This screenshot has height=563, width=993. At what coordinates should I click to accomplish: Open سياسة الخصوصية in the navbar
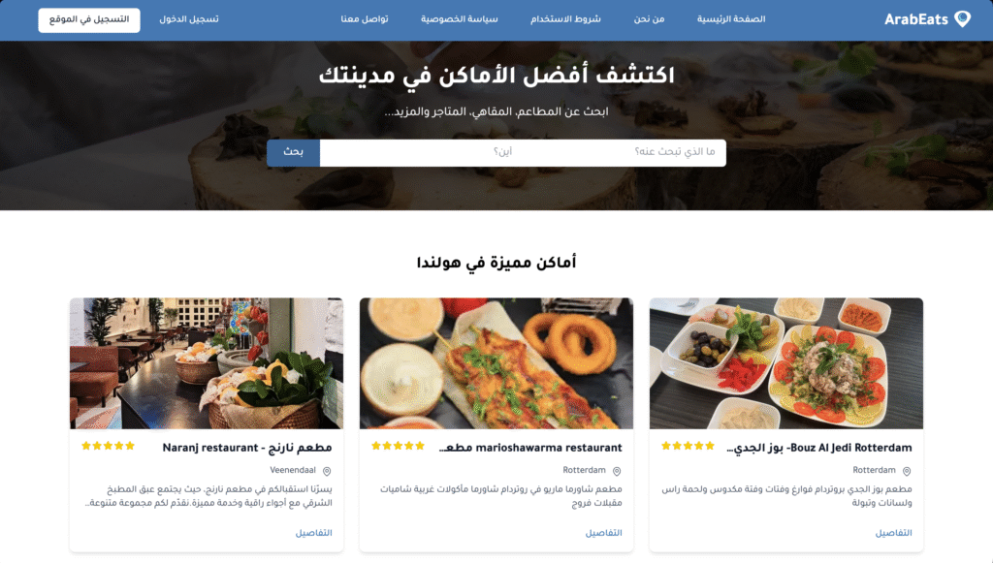459,19
